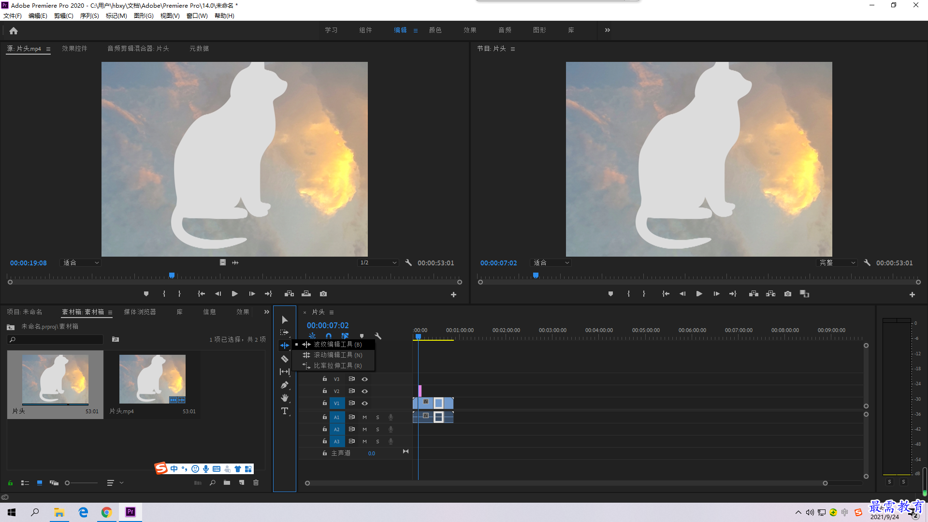Toggle sync lock for track A3
The height and width of the screenshot is (522, 928).
pos(352,441)
